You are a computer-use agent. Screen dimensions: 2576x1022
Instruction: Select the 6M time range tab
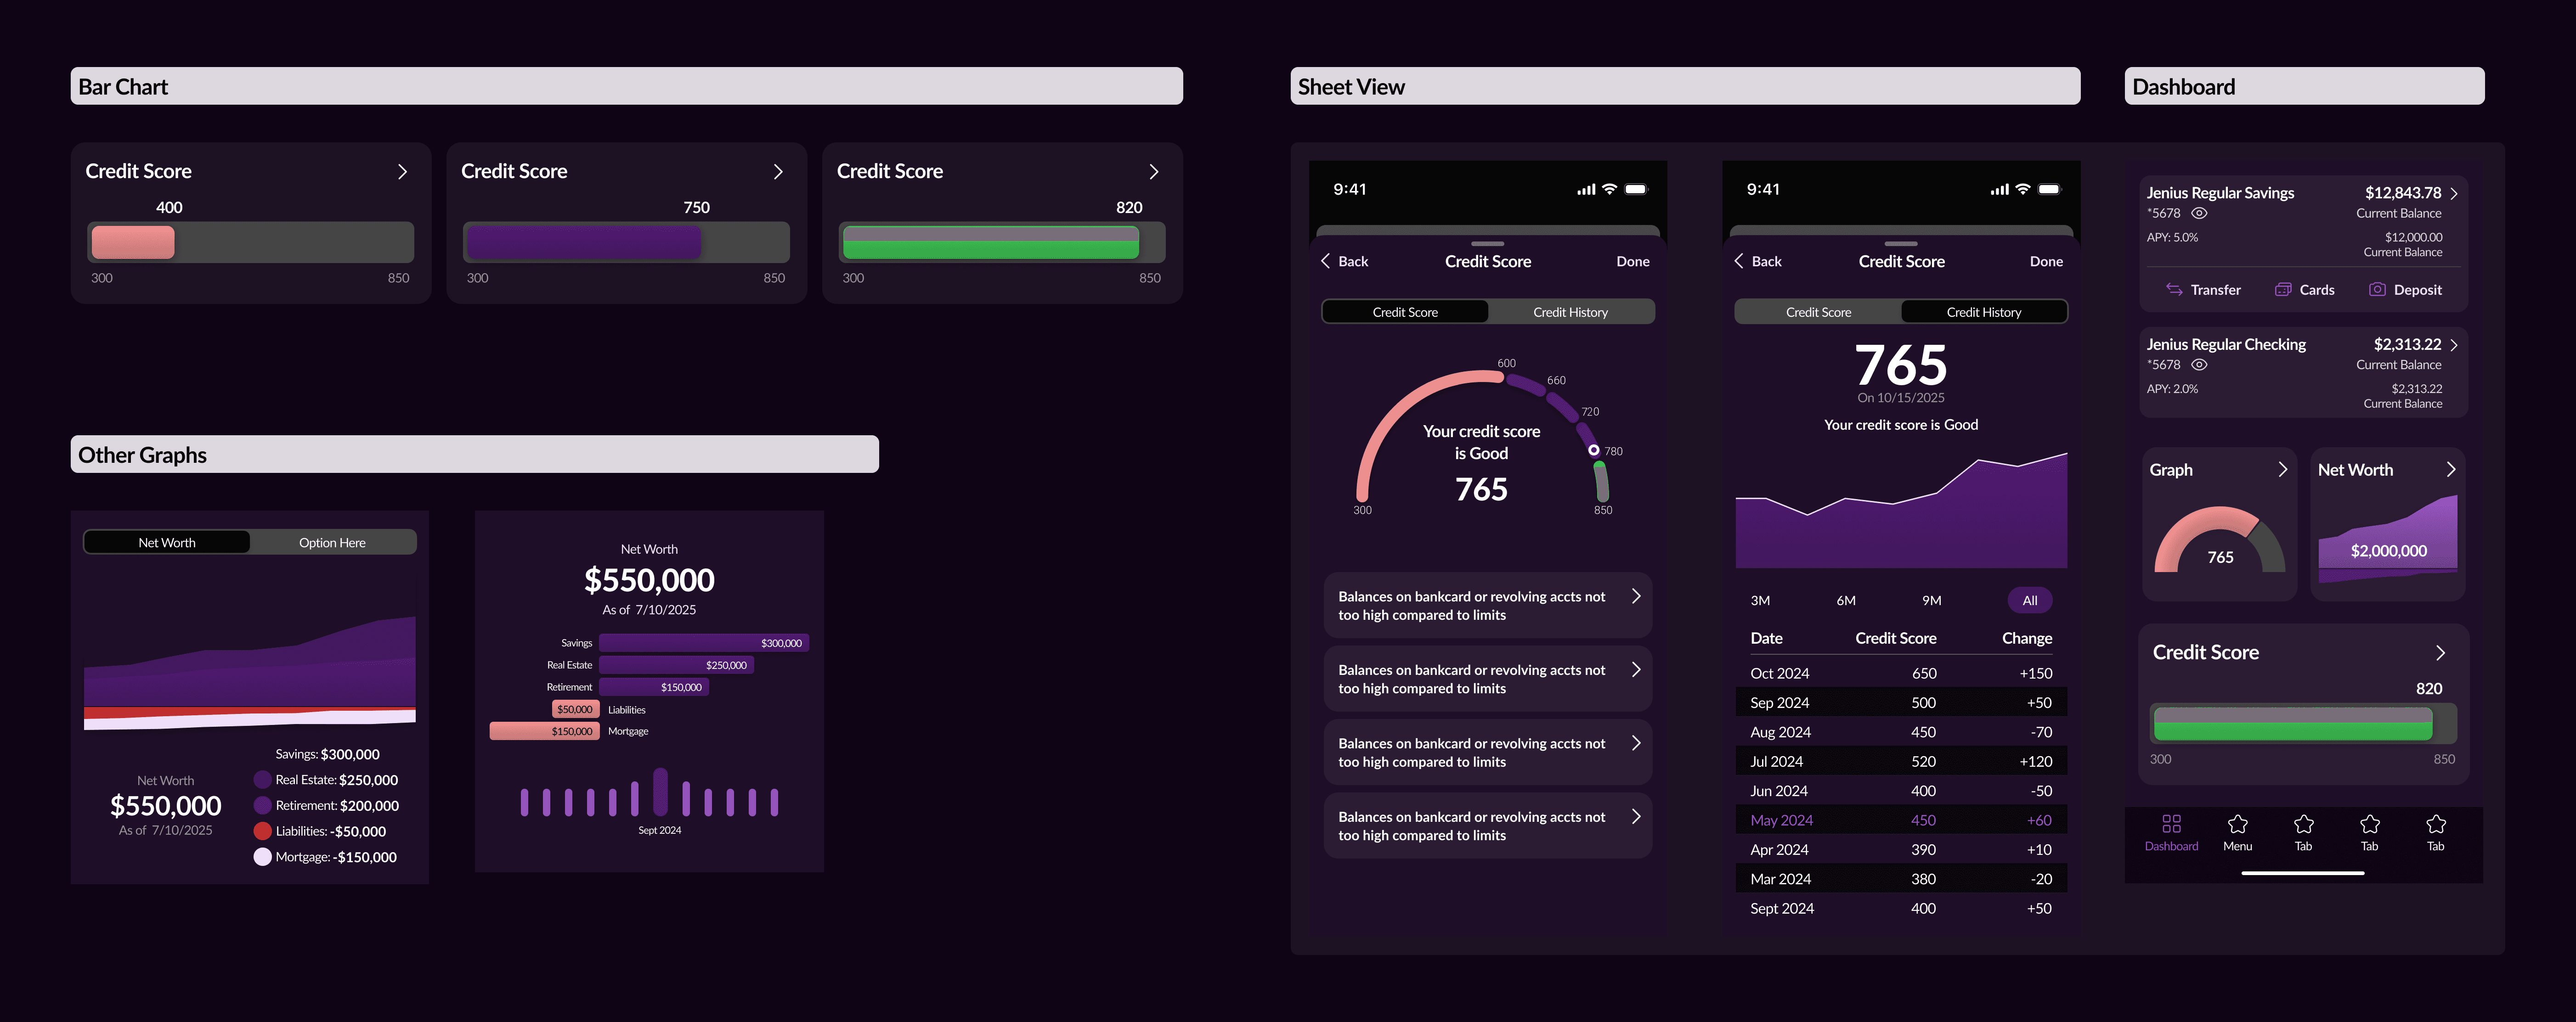tap(1846, 601)
